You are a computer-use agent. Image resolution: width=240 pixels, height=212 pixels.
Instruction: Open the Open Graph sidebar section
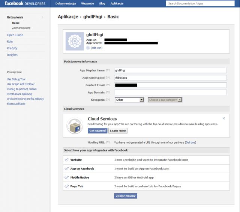15,35
